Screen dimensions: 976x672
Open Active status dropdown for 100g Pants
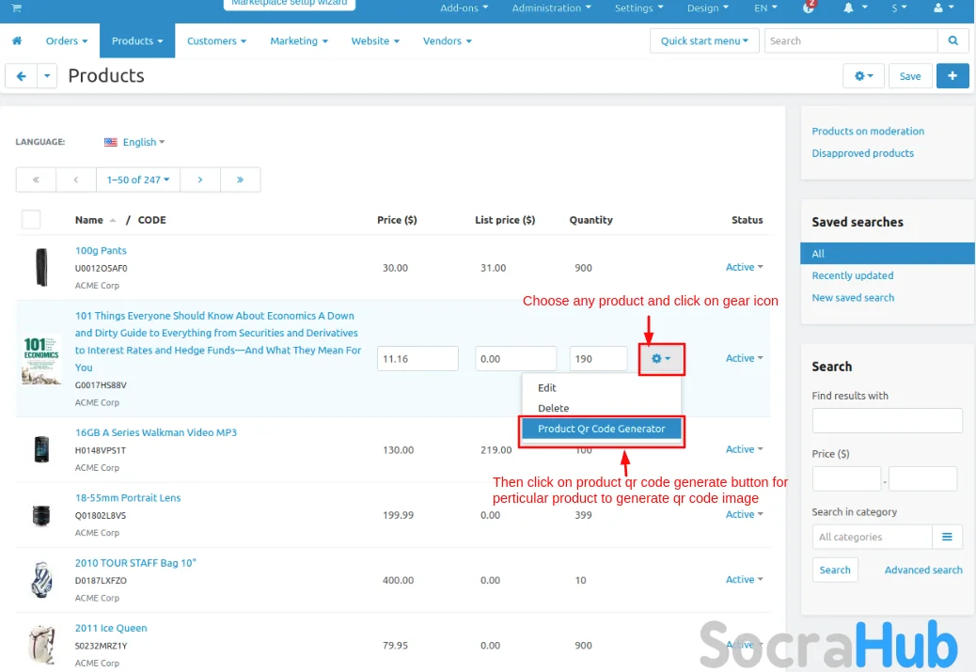pyautogui.click(x=744, y=268)
